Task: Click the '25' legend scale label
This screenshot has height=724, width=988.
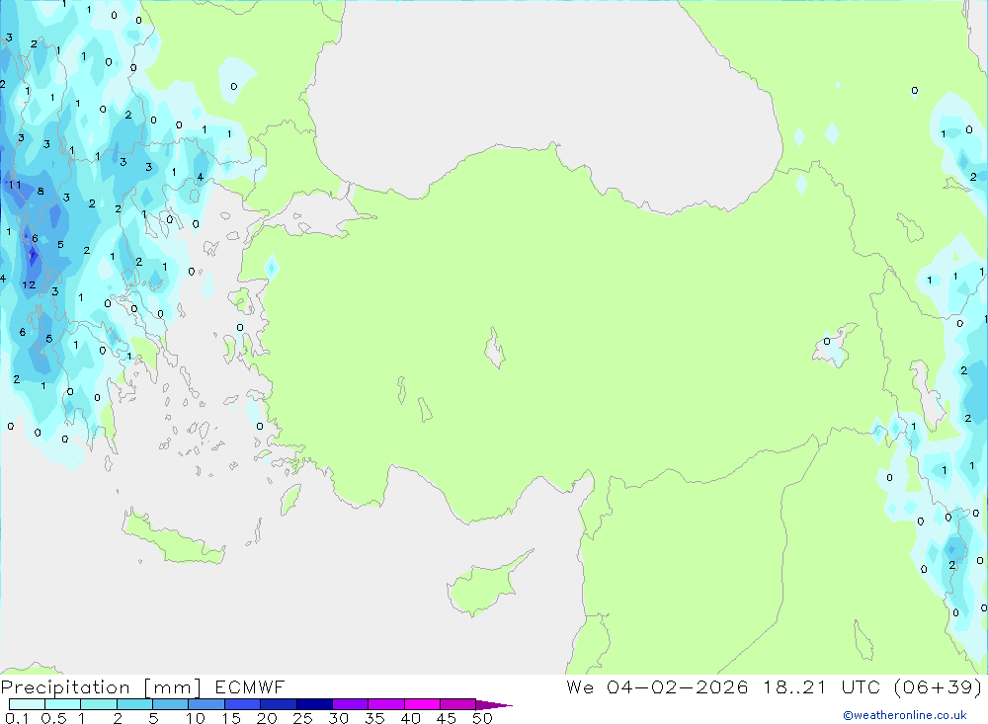Action: pos(302,718)
